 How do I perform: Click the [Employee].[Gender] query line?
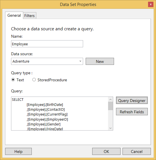[x=44, y=124]
